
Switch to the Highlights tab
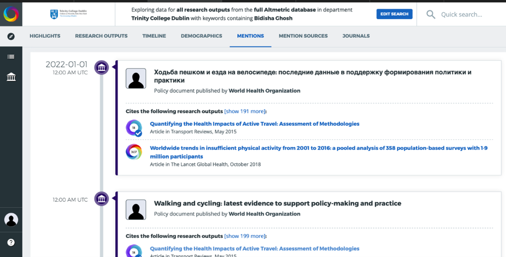(45, 36)
